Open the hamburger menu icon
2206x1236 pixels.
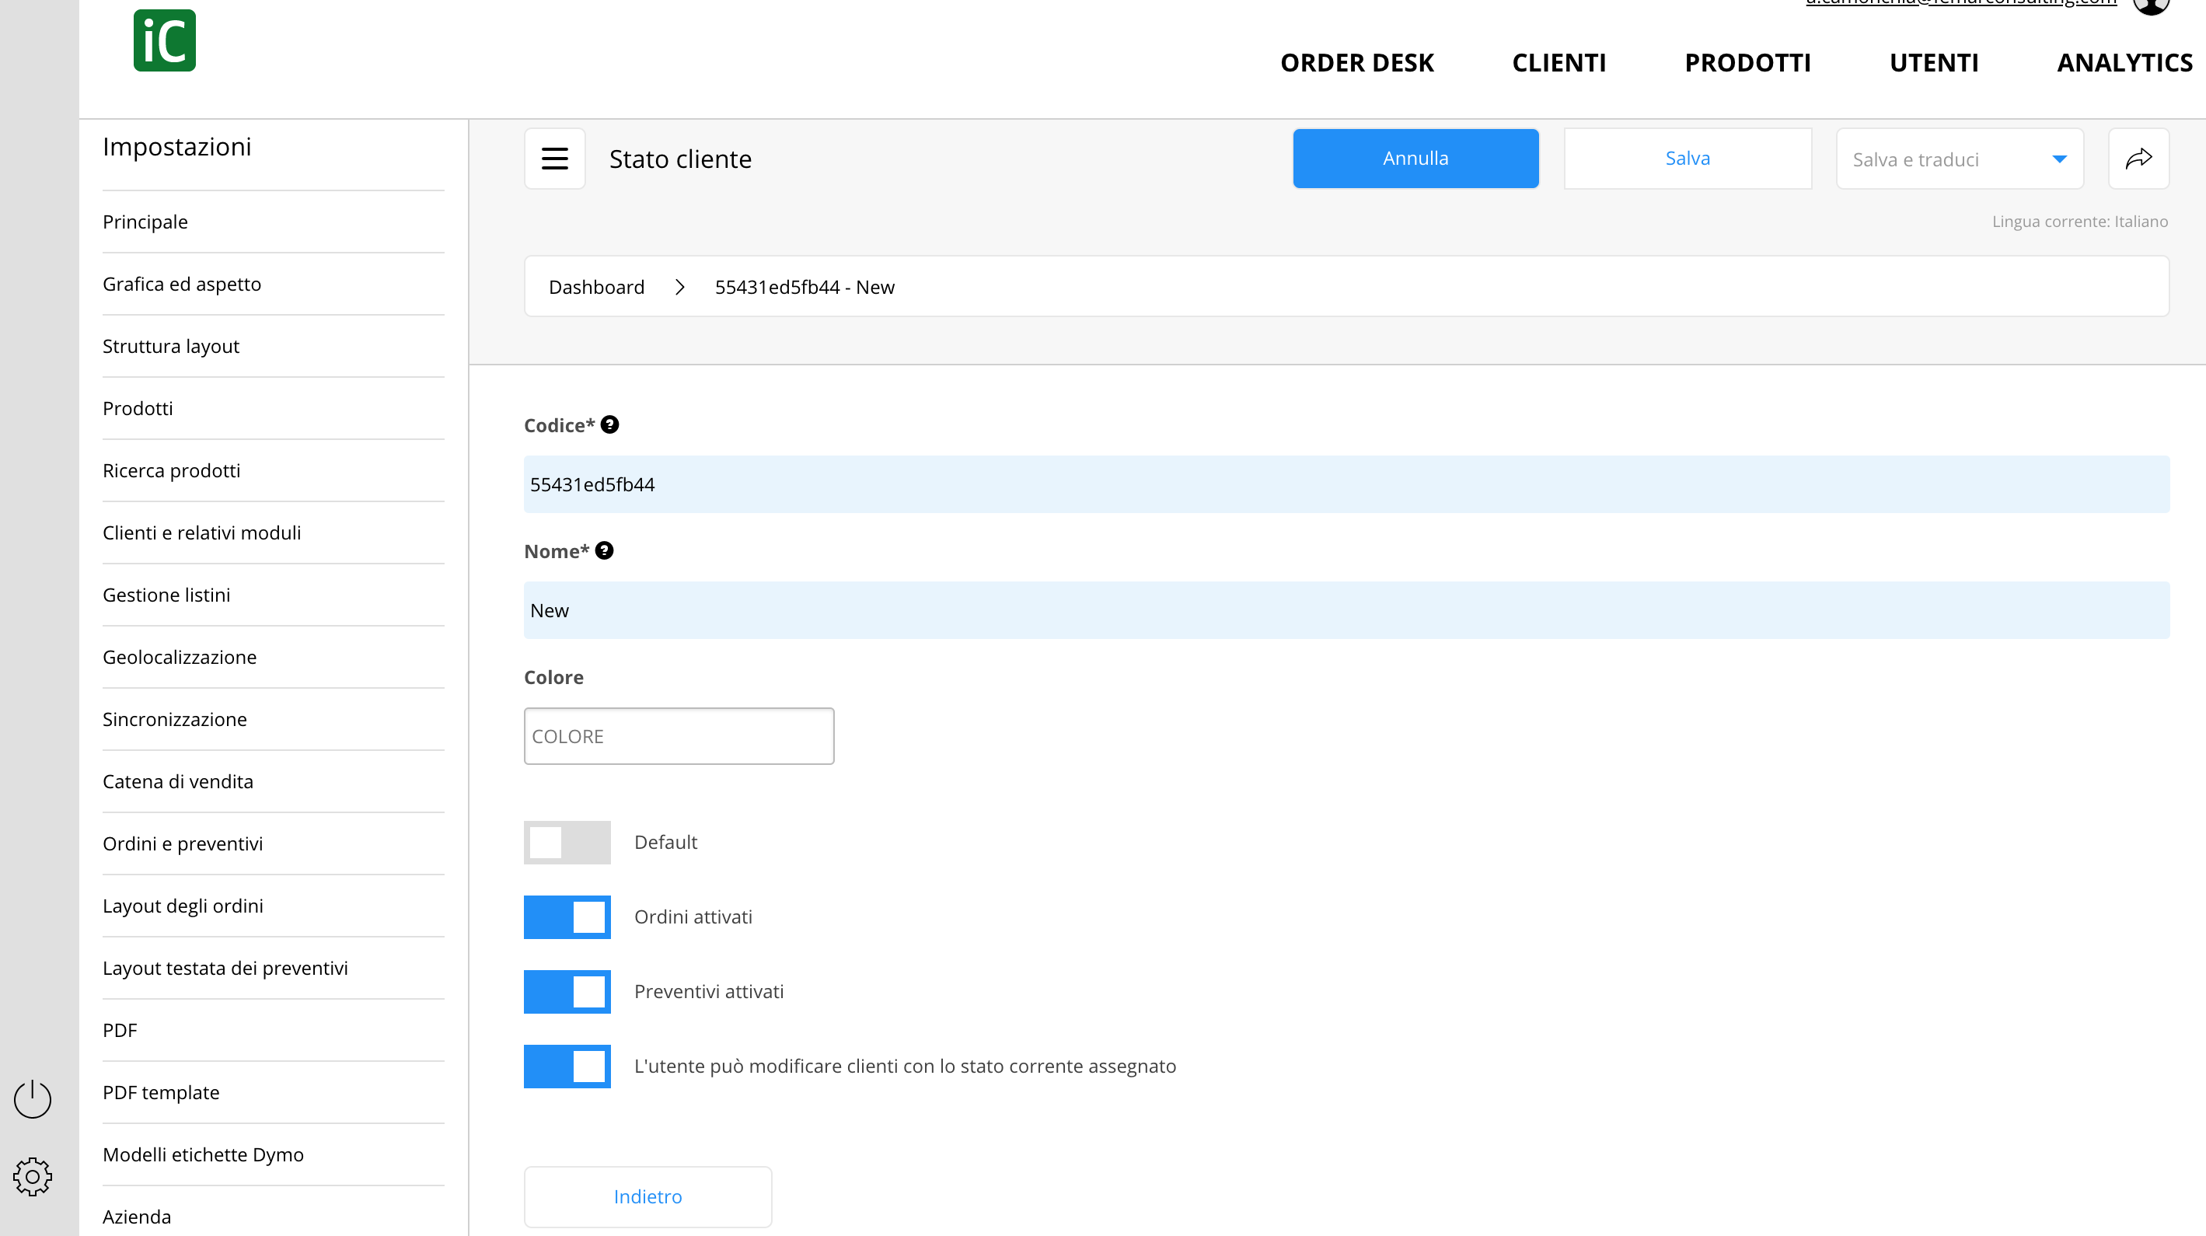555,159
